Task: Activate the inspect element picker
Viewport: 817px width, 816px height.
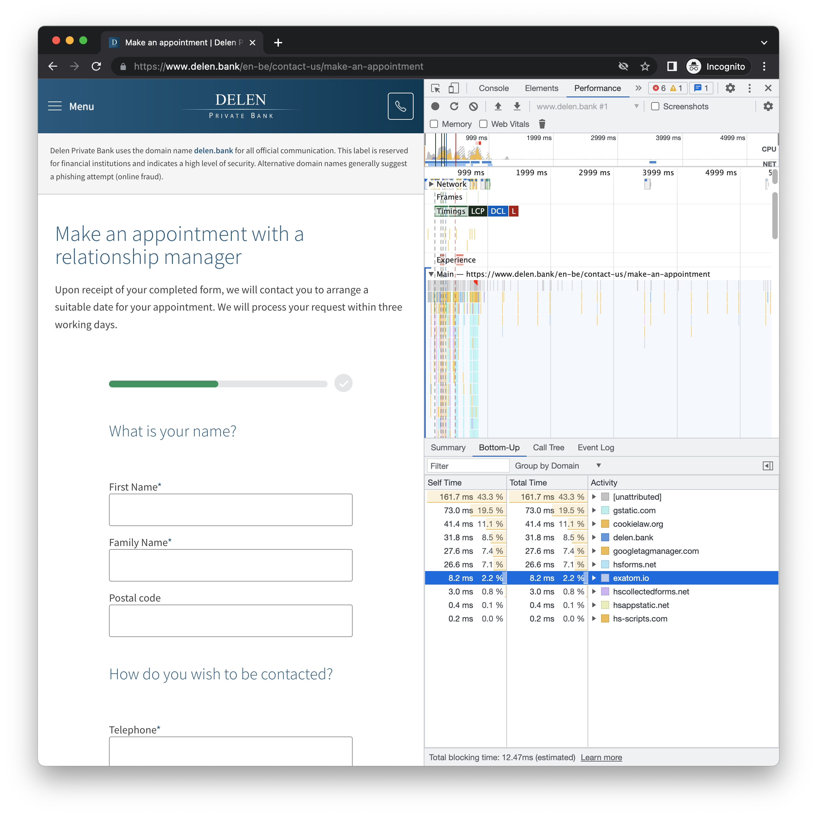Action: tap(435, 88)
